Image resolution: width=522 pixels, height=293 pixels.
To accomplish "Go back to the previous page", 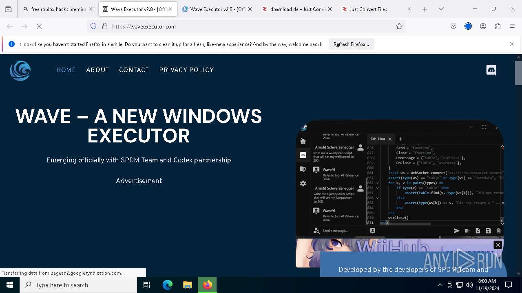I will 10,26.
